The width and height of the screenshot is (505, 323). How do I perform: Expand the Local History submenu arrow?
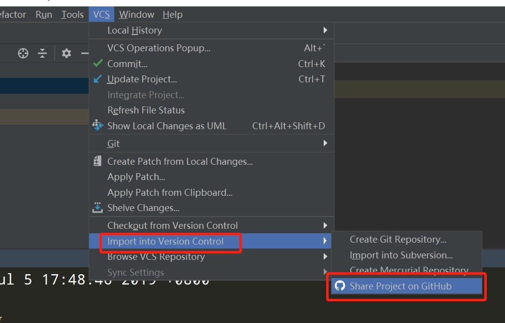tap(325, 30)
